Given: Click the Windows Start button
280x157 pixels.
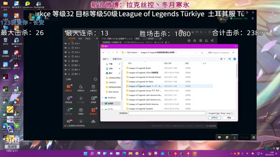Looking at the screenshot, I should [x=85, y=154].
